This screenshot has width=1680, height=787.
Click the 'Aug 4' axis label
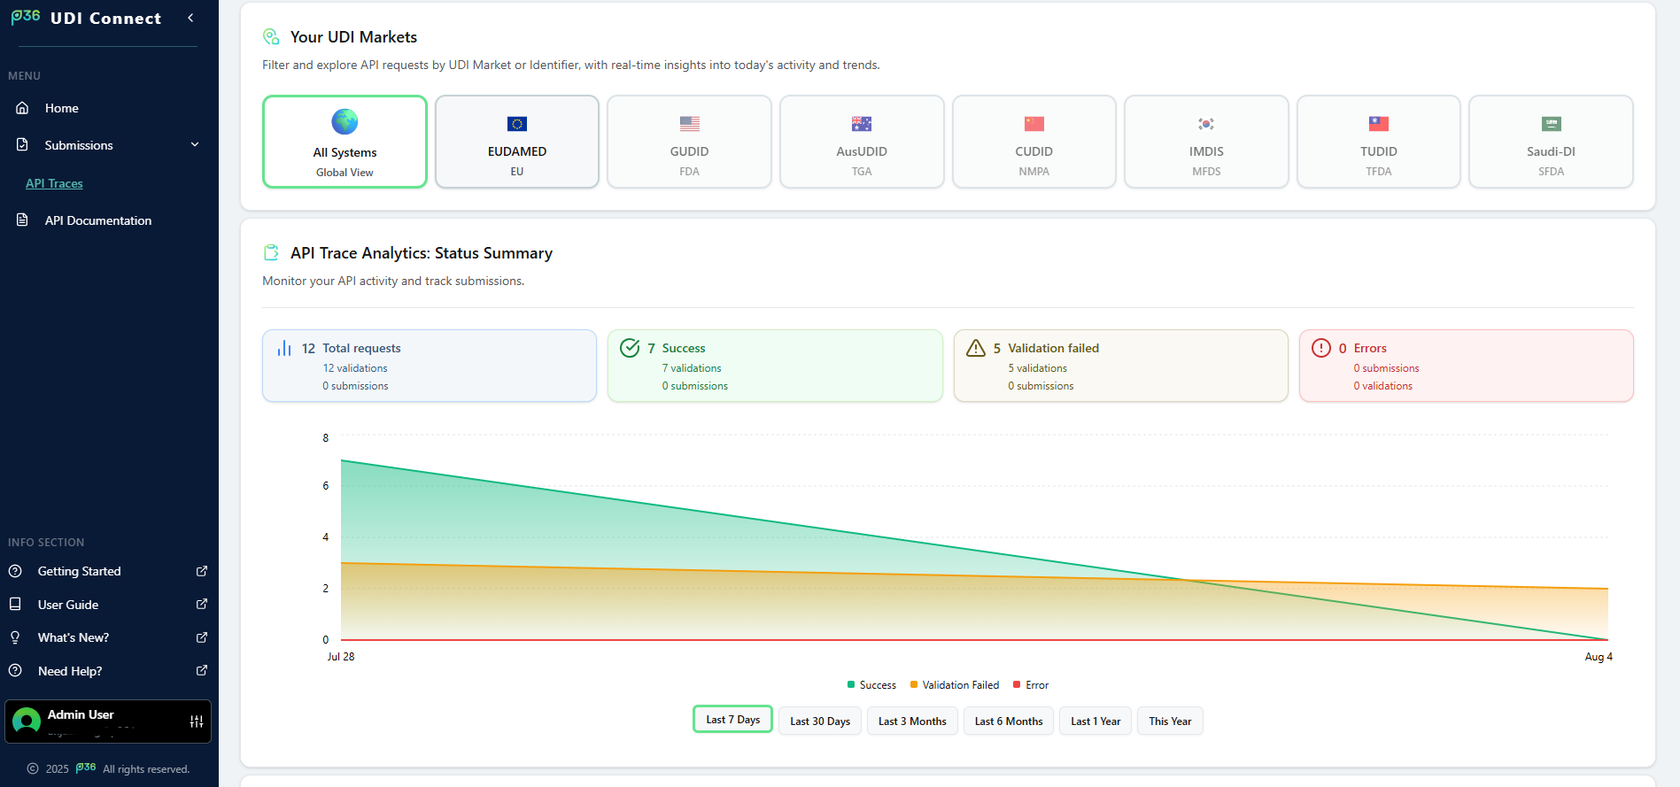tap(1599, 657)
